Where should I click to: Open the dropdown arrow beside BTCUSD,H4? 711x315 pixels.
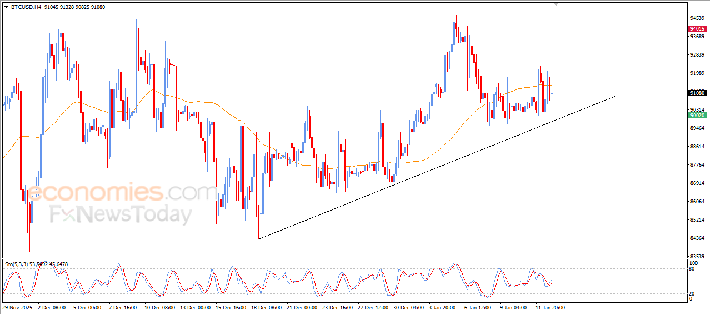pyautogui.click(x=6, y=7)
